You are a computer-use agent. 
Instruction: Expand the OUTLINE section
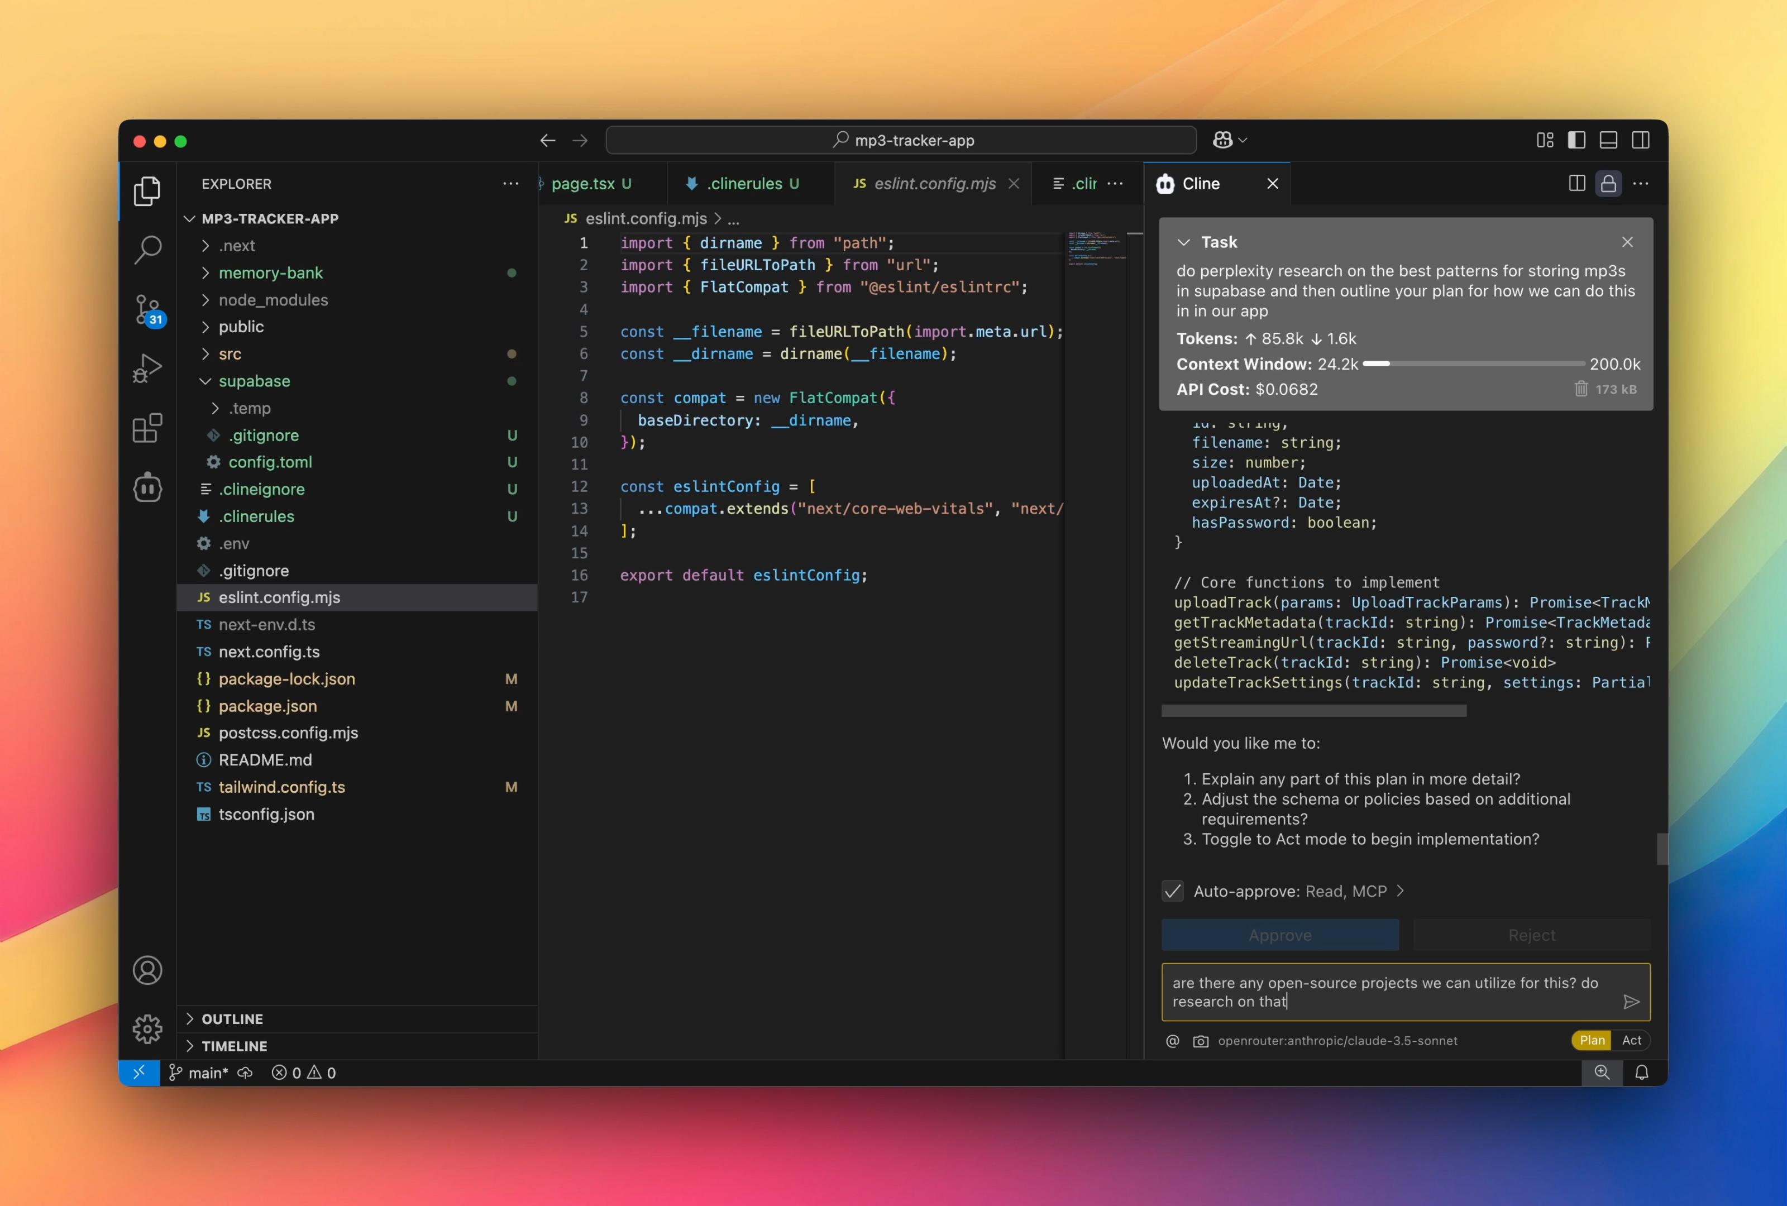tap(231, 1018)
